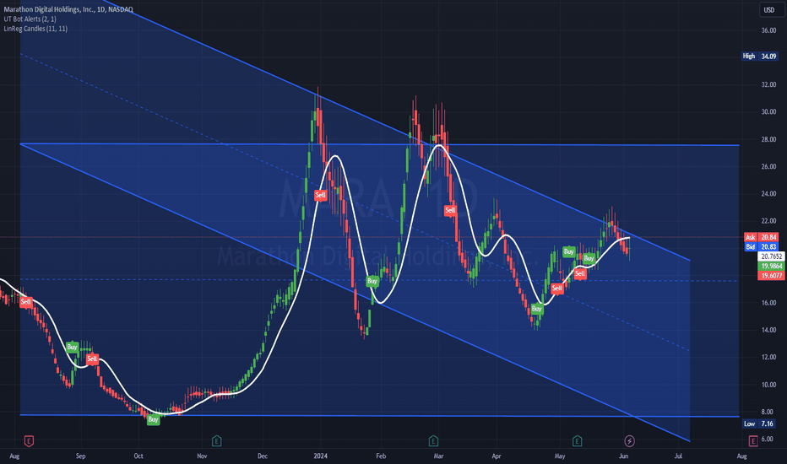Click the 24.00 price axis label
787x464 pixels.
tap(768, 194)
